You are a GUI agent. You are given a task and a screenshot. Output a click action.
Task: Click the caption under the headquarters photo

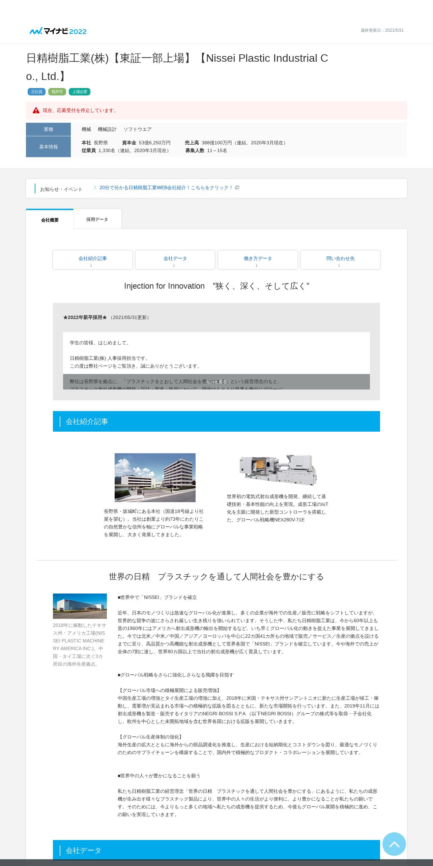tap(154, 523)
